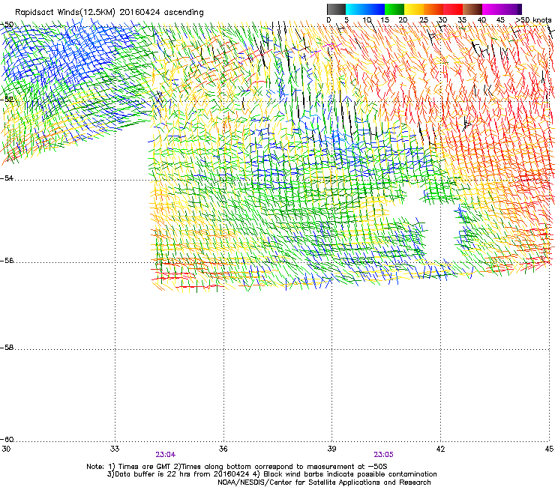Image resolution: width=555 pixels, height=487 pixels.
Task: Click the orange 25–30 knots legend segment
Action: (433, 9)
